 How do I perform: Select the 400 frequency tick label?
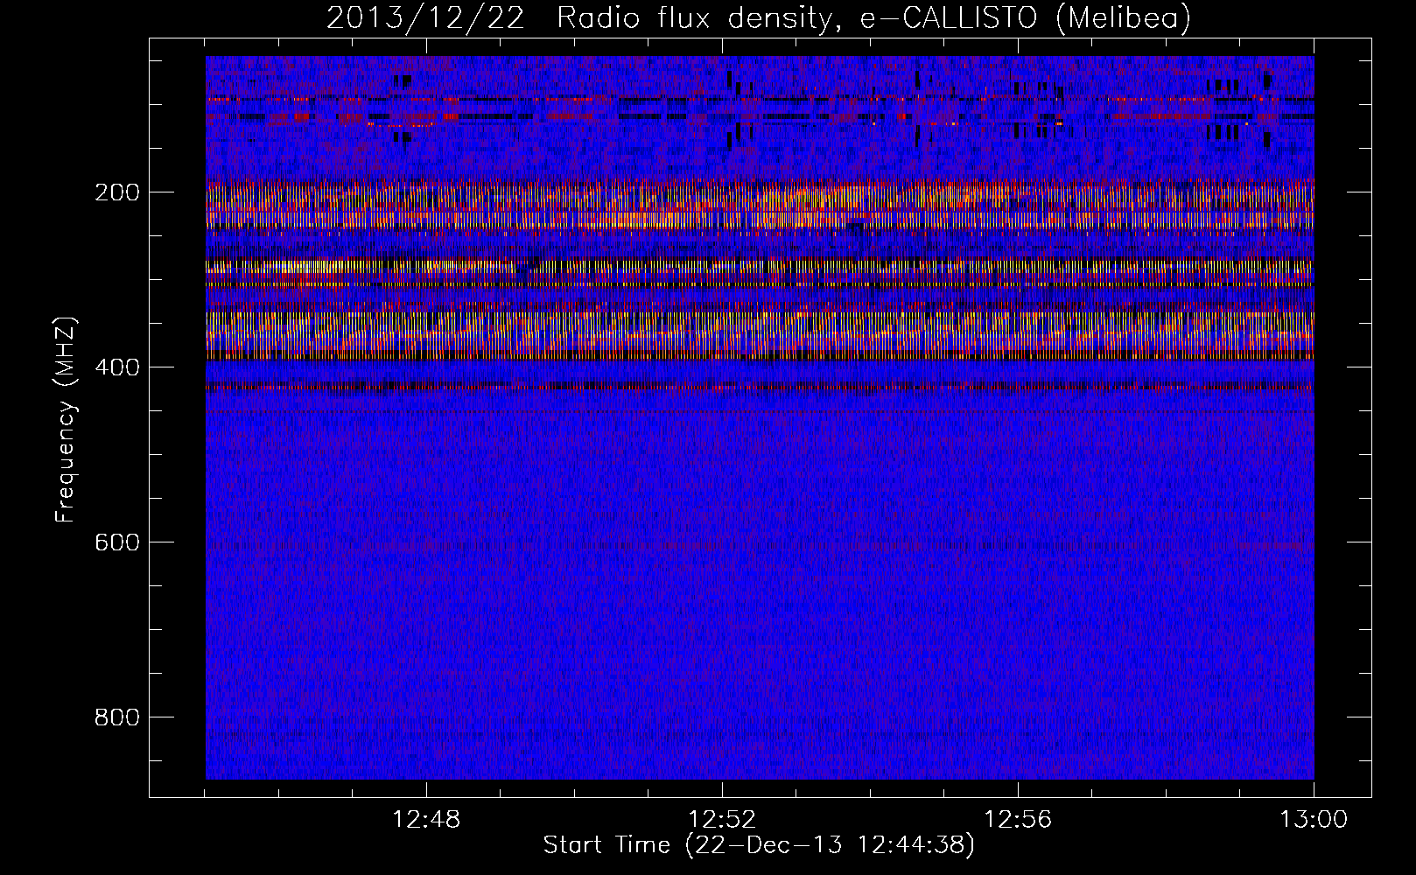coord(116,367)
